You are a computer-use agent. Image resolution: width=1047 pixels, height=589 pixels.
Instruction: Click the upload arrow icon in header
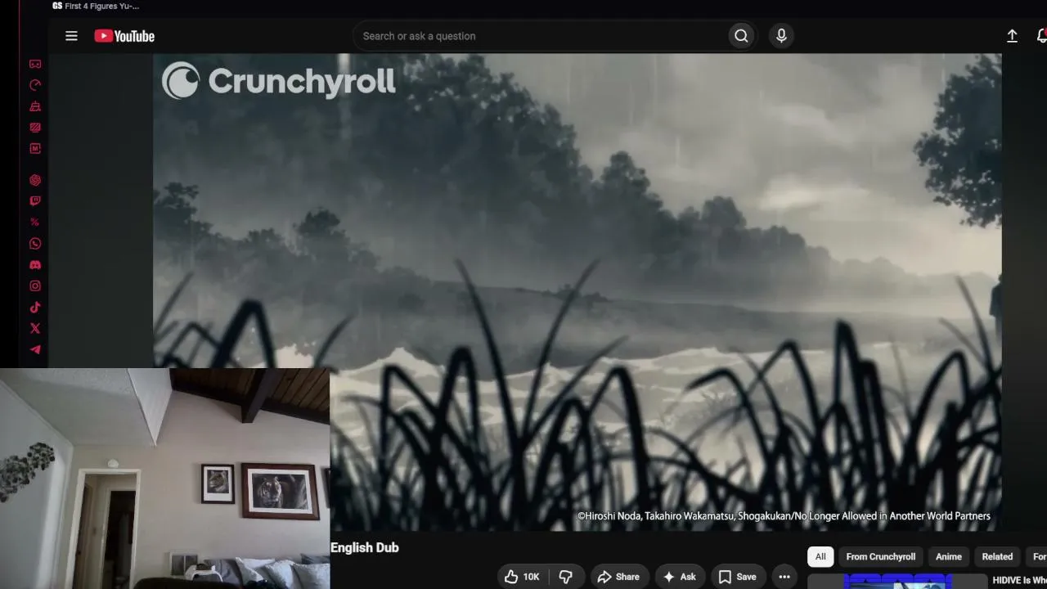tap(1012, 36)
